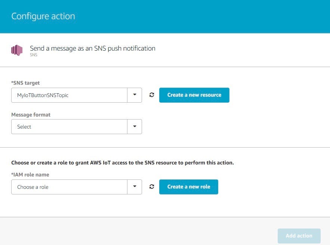Click the Configure action heading

(43, 16)
